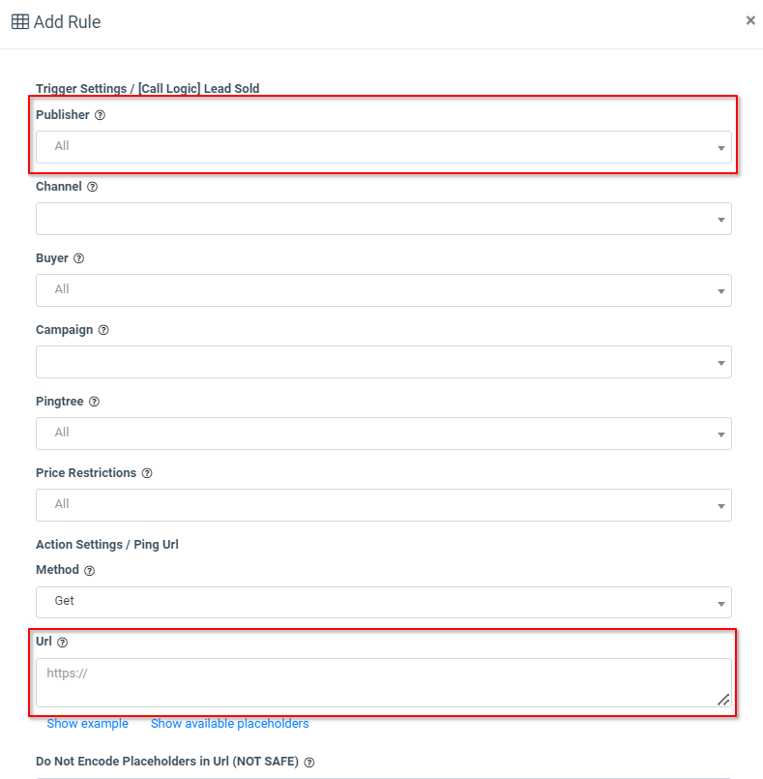The height and width of the screenshot is (779, 763).
Task: Change the Method dropdown currently set to Get
Action: click(x=383, y=602)
